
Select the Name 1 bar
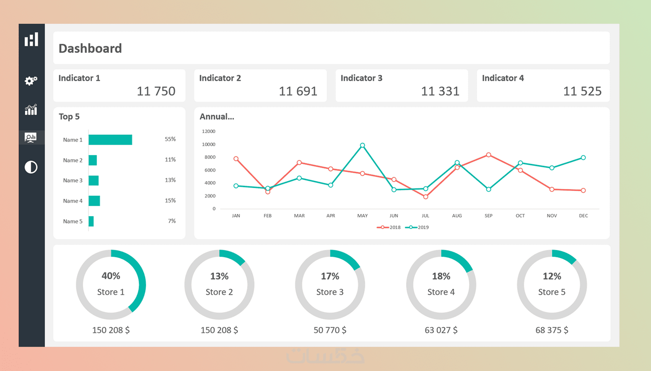click(x=110, y=140)
